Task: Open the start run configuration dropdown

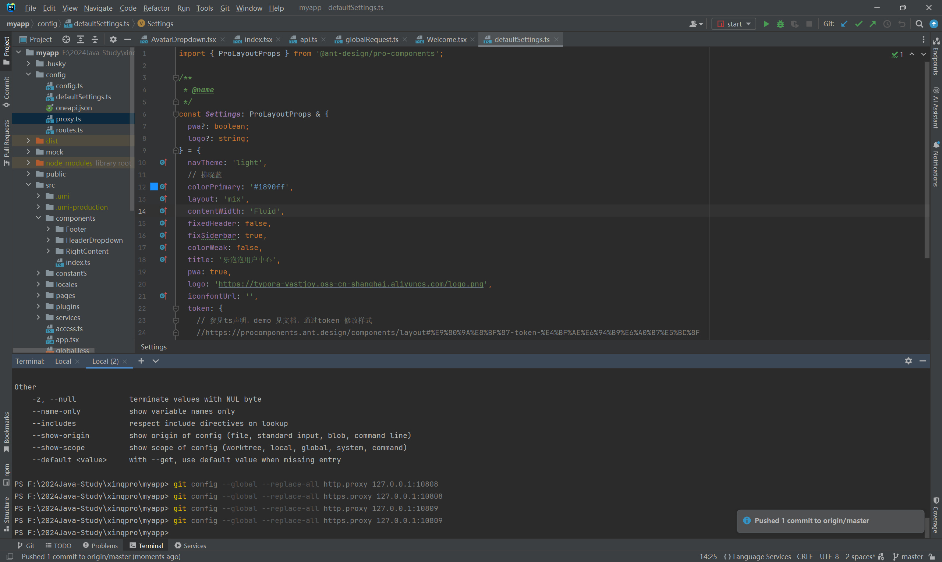Action: point(734,24)
